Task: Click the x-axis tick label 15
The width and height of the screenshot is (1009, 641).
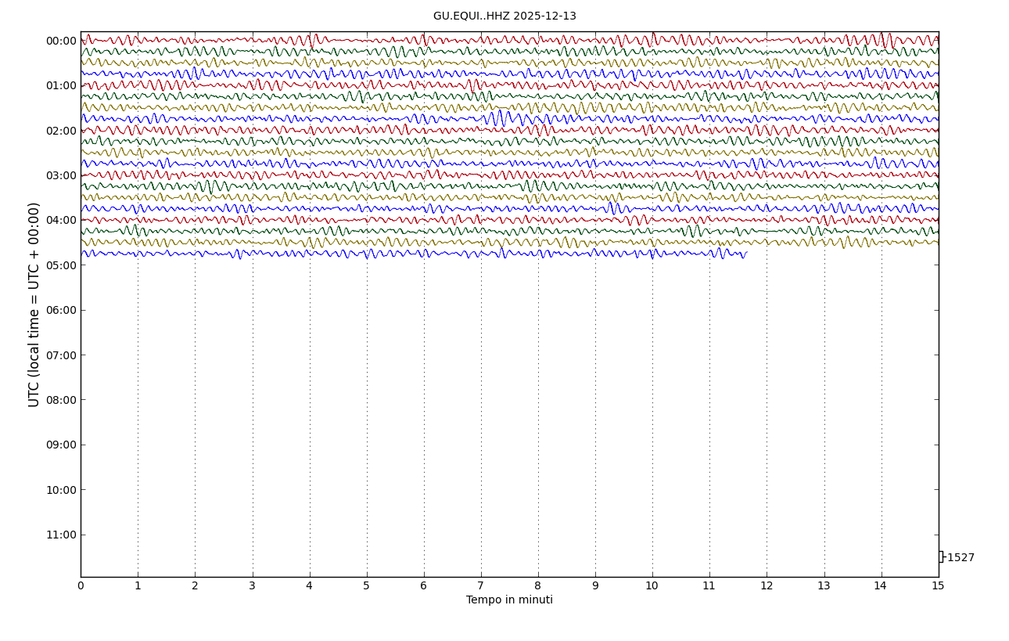Action: pos(938,586)
